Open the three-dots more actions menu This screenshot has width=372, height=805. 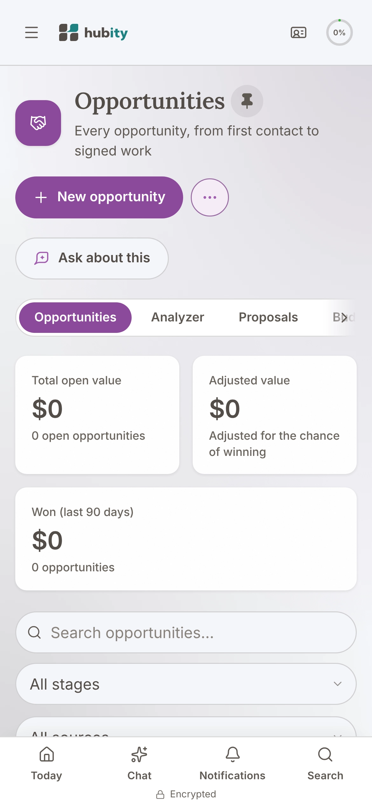point(210,197)
